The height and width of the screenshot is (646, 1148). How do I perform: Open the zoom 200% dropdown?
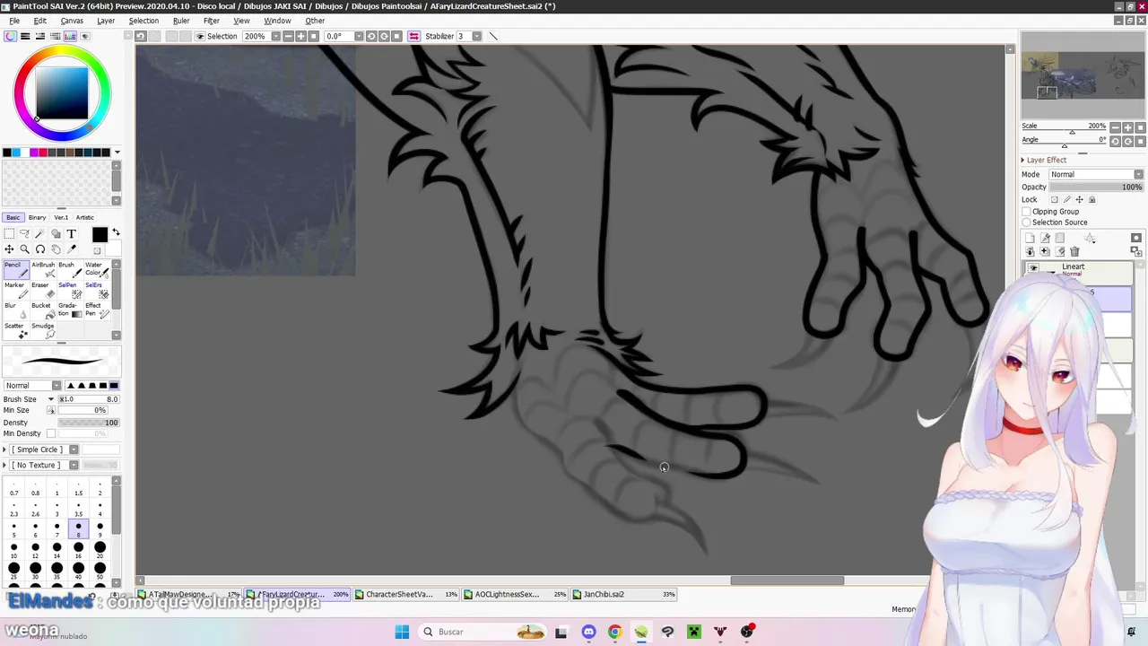pos(275,36)
